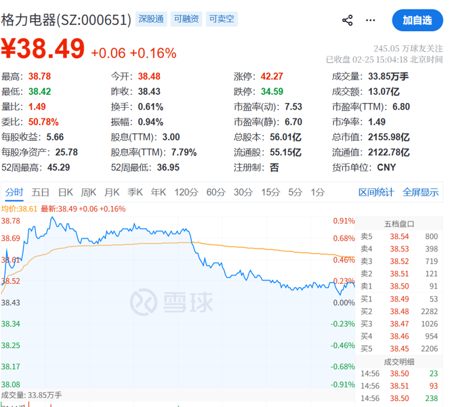Click the 可卖空 tag
452x407 pixels.
(221, 19)
